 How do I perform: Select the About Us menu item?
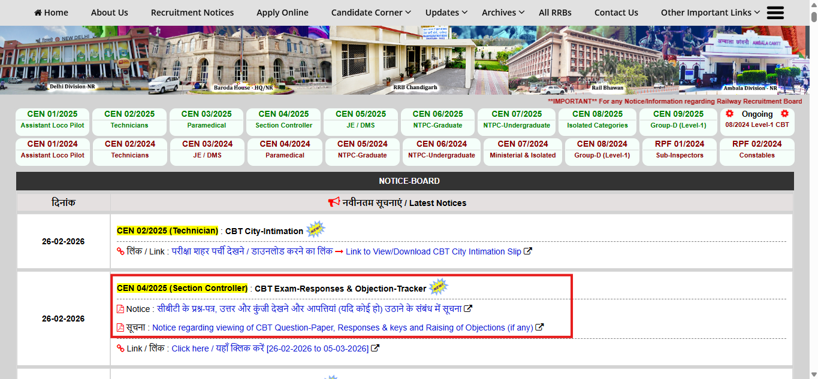coord(109,12)
